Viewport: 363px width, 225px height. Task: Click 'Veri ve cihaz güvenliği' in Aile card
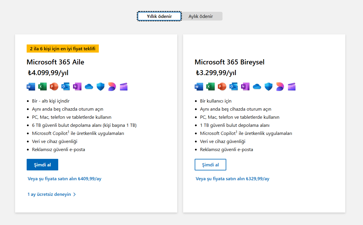pos(55,142)
